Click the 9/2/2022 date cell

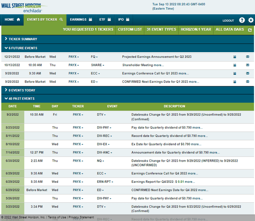click(x=13, y=117)
